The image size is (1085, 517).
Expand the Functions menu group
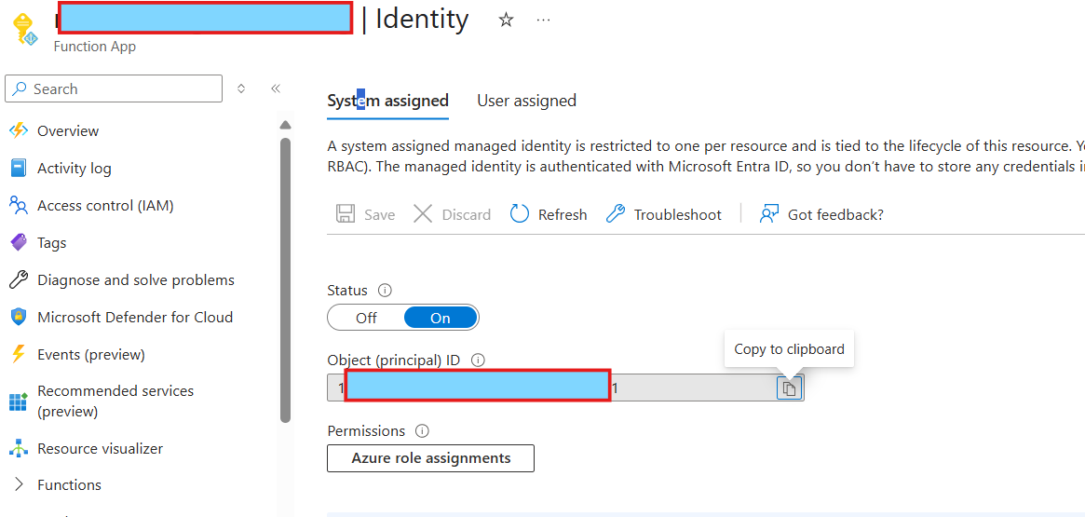click(19, 484)
